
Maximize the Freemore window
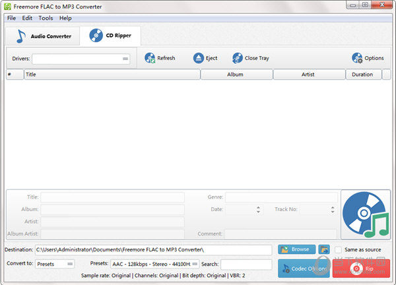(365, 5)
